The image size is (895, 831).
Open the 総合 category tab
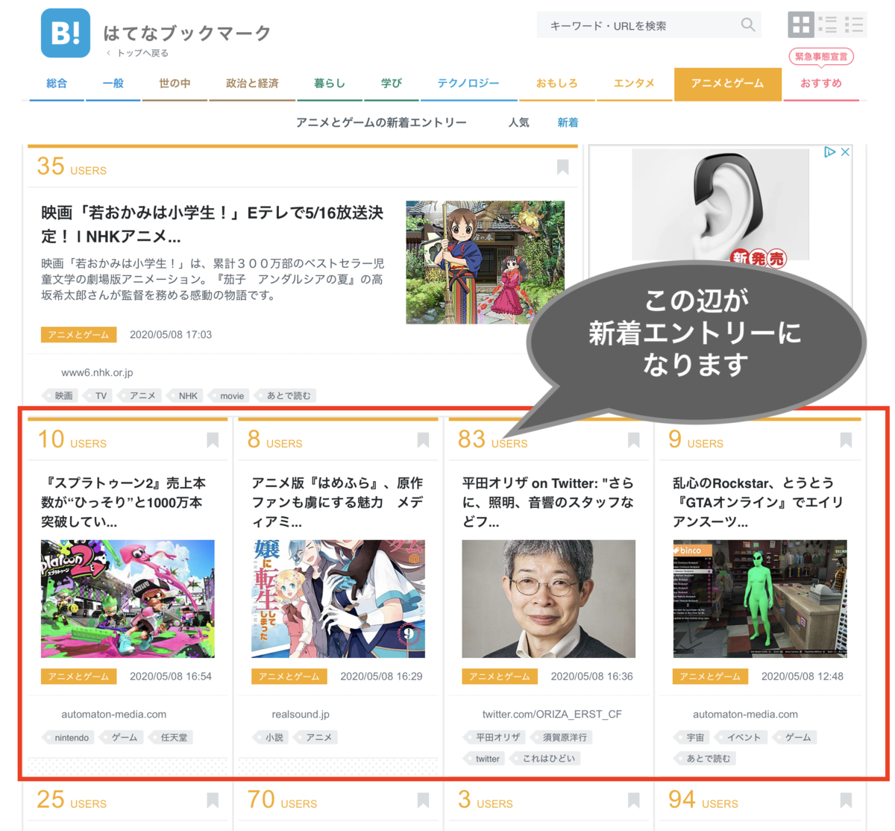(57, 84)
